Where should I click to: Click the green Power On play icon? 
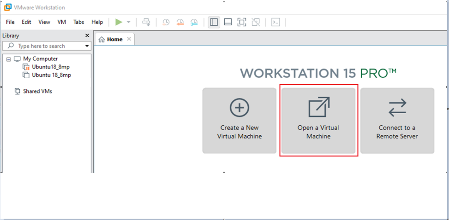pyautogui.click(x=119, y=22)
